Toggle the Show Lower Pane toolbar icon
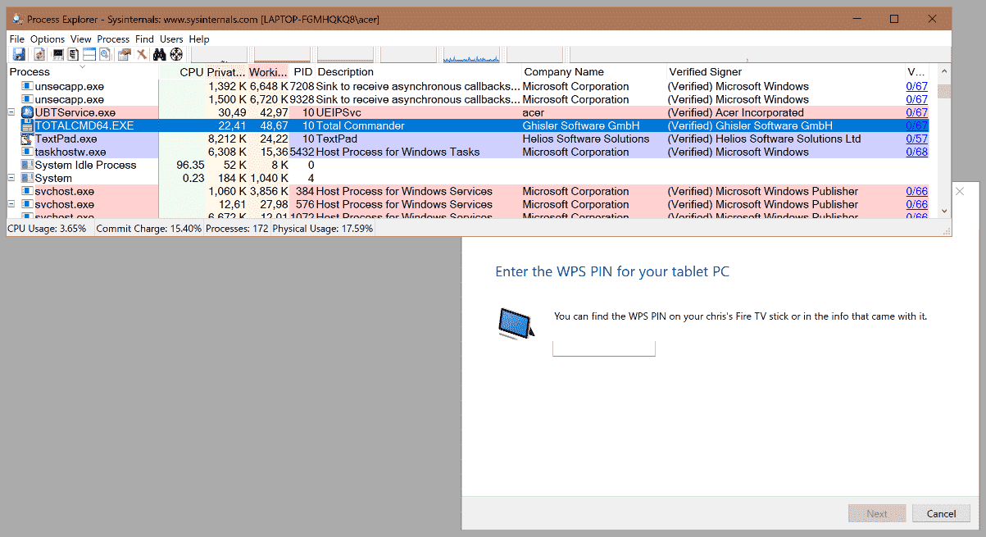The image size is (986, 537). click(89, 54)
